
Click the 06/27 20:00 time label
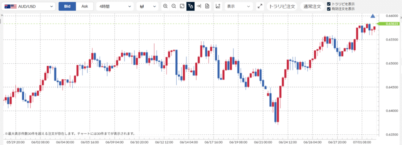click(338, 142)
